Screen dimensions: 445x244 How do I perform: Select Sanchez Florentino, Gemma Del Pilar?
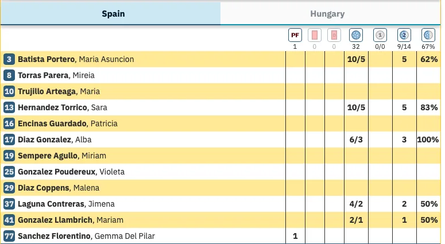click(86, 236)
